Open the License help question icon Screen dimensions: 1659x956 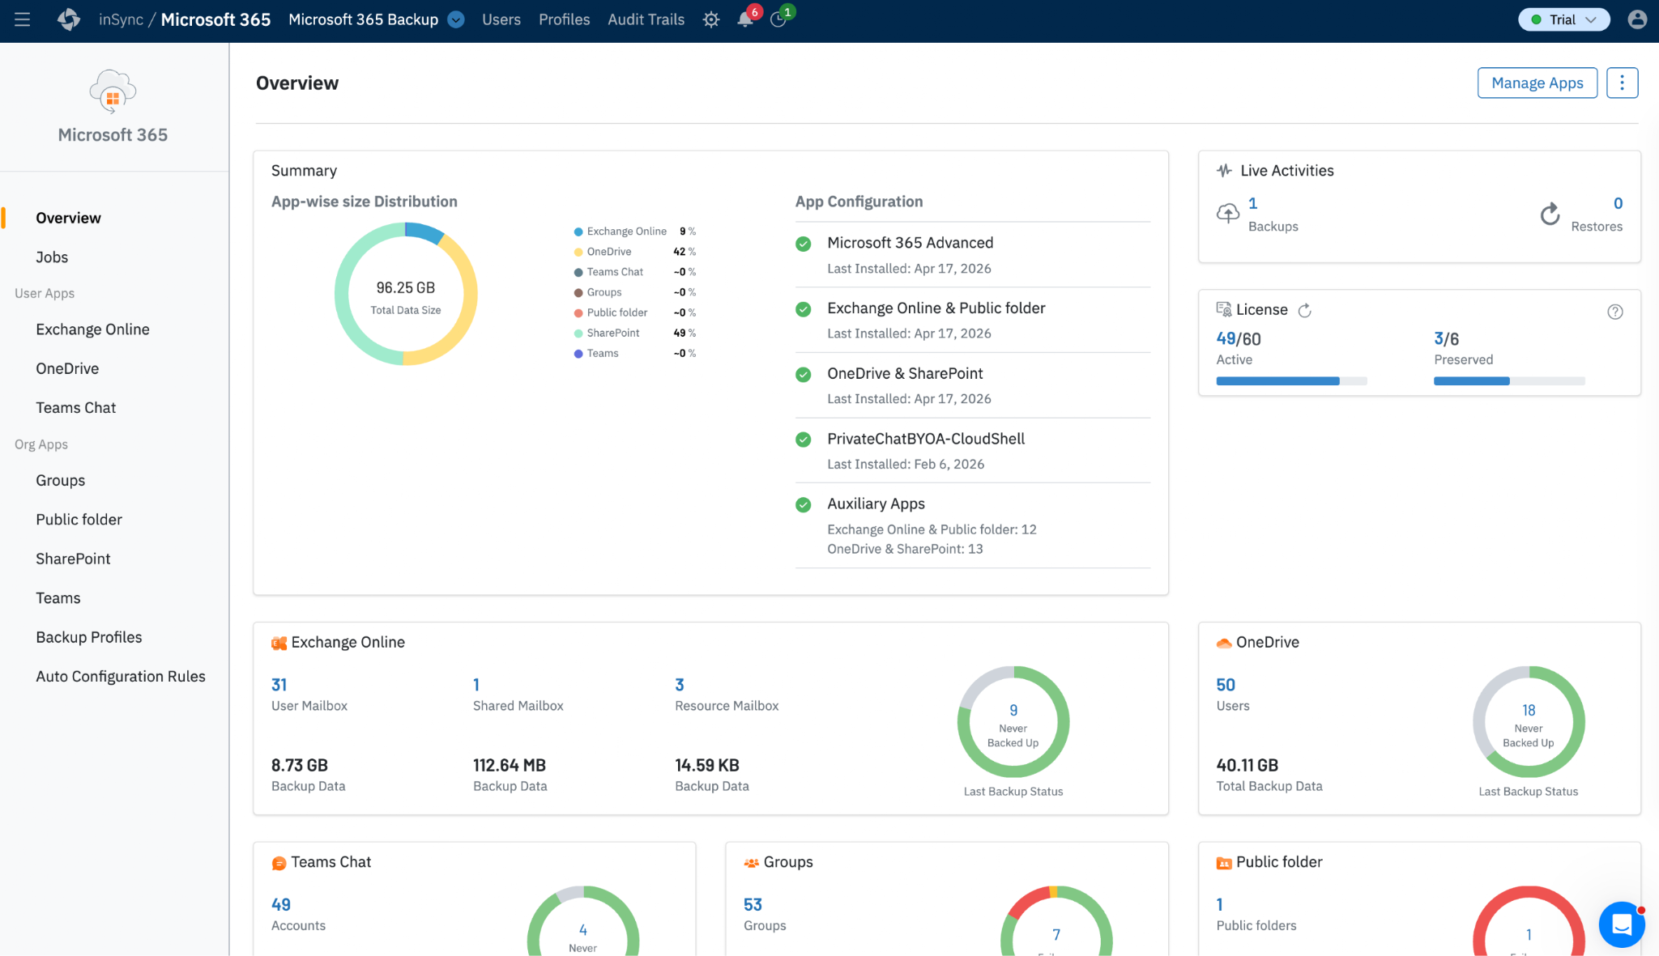click(1615, 312)
